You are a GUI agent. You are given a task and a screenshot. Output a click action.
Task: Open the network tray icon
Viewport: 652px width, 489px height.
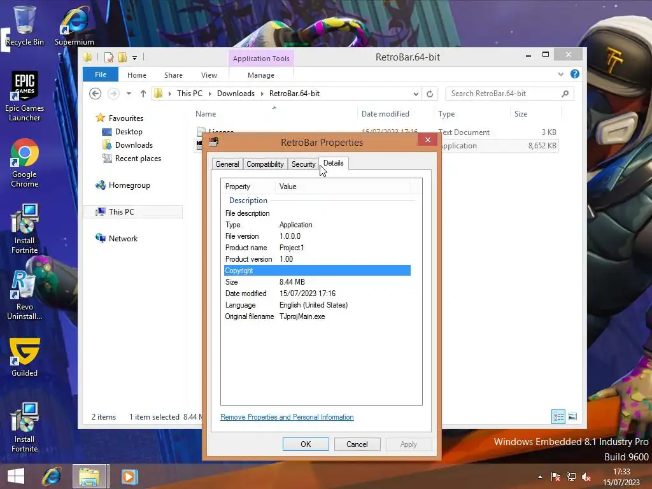(571, 477)
